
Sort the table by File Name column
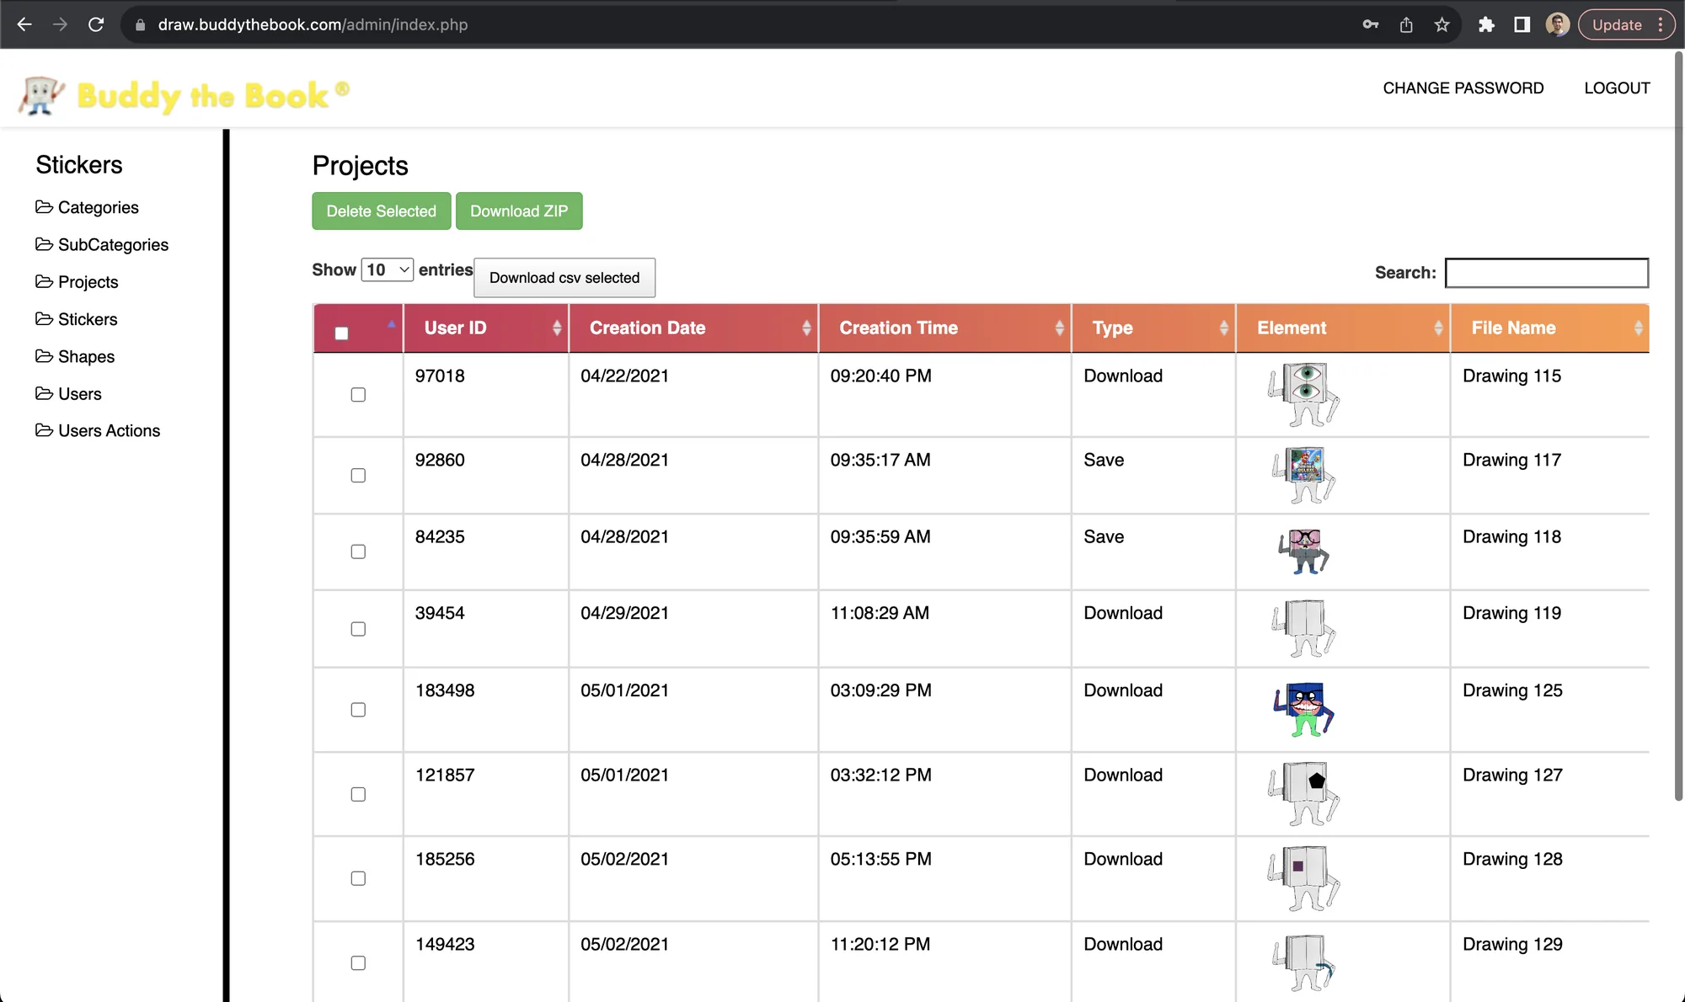[1550, 328]
